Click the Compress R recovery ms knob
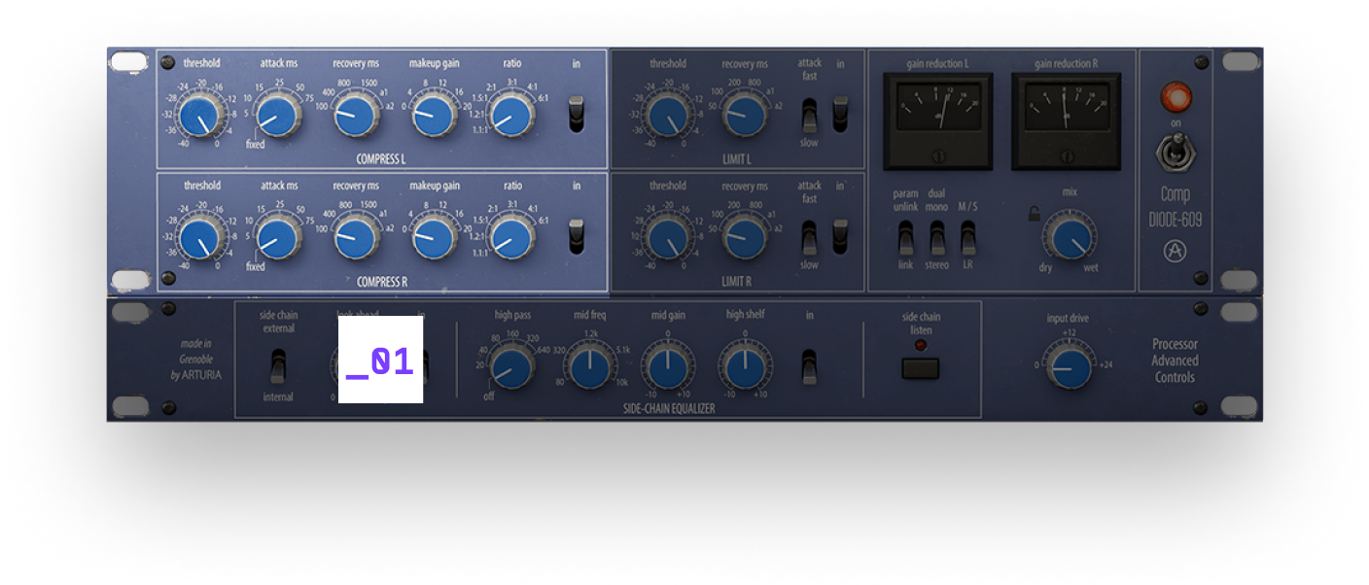 (356, 238)
